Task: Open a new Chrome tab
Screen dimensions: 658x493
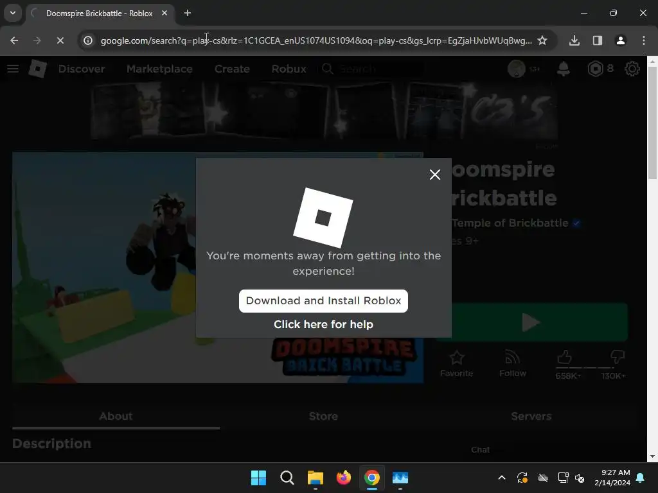Action: [188, 13]
